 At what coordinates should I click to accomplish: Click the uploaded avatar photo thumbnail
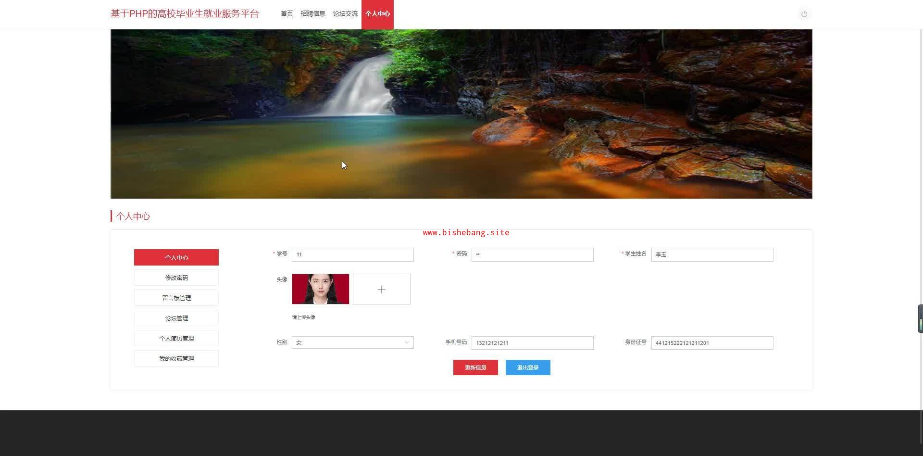click(x=321, y=289)
